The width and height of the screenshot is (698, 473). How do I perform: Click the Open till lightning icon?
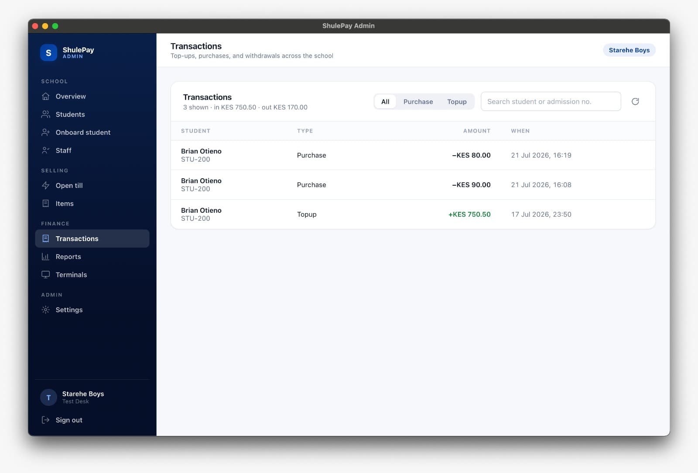45,185
